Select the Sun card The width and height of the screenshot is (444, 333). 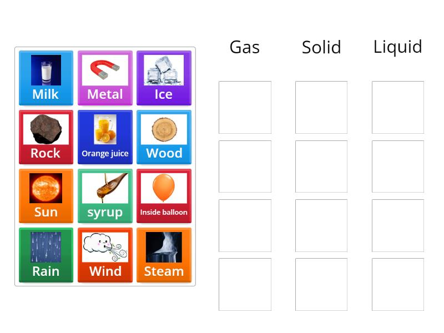[x=46, y=196]
